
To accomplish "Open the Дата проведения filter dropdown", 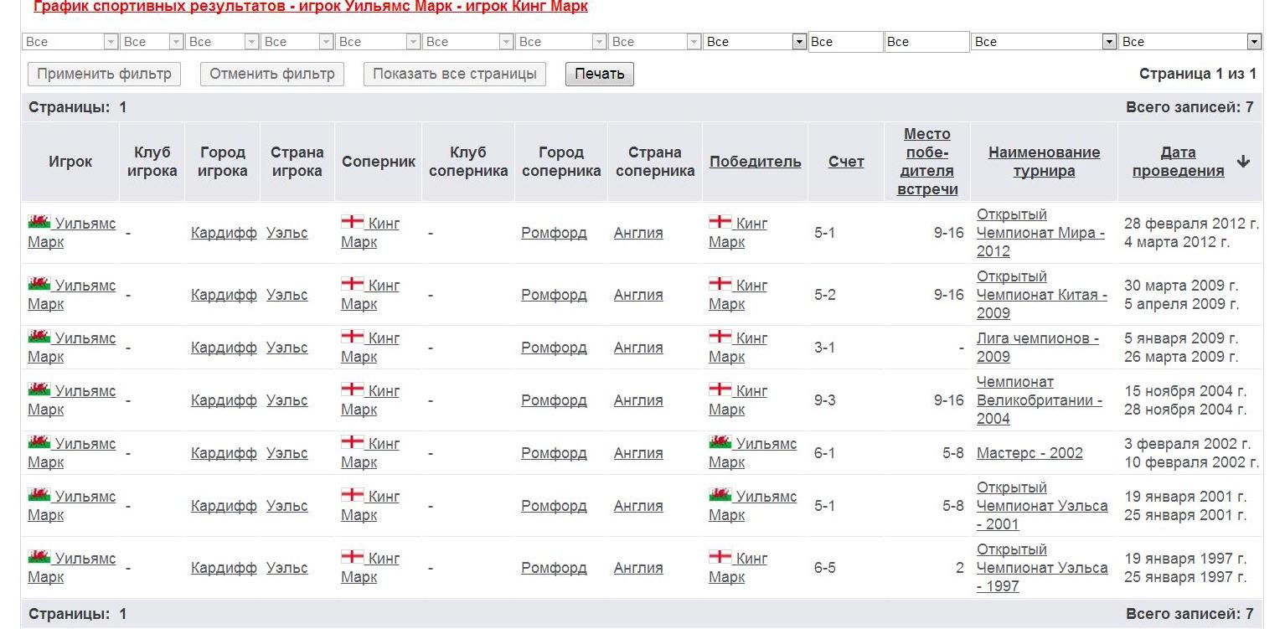I will tap(1254, 42).
